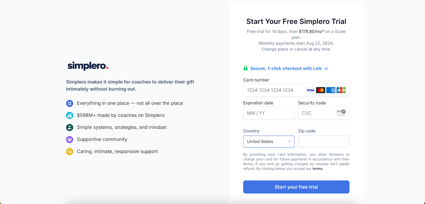
Task: Click the Visa card brand icon
Action: tap(310, 90)
